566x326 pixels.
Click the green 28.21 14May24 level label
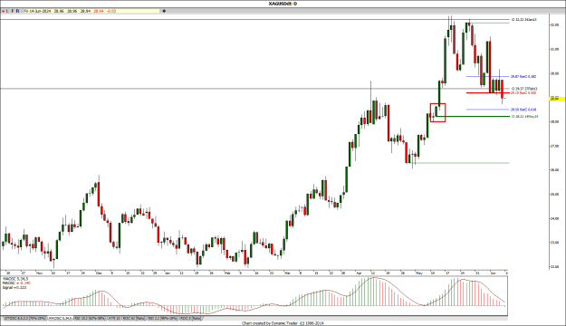pos(525,117)
